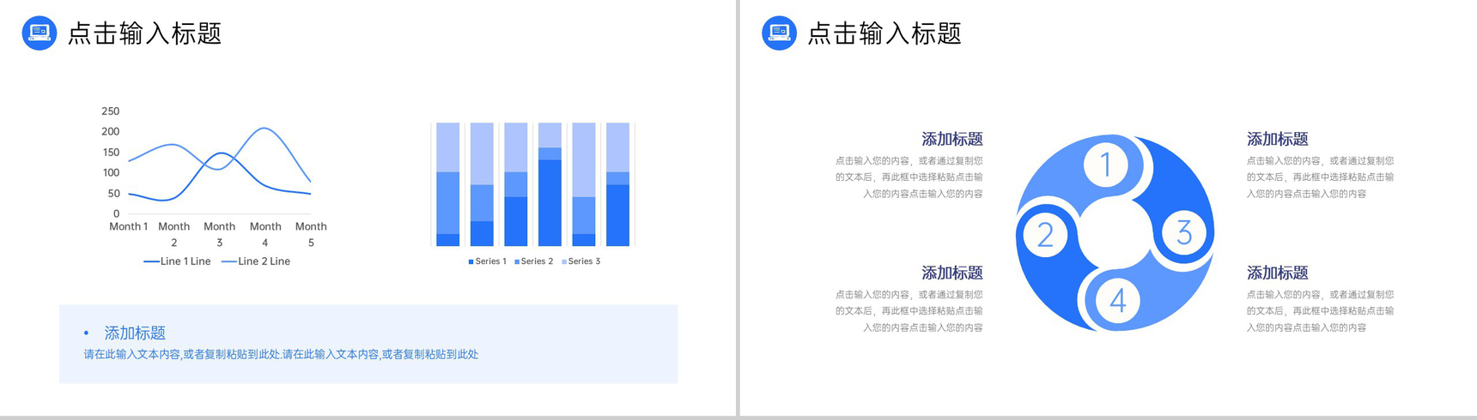The width and height of the screenshot is (1477, 420).
Task: Click the top-left 添加标题 heading beside diagram
Action: 951,139
